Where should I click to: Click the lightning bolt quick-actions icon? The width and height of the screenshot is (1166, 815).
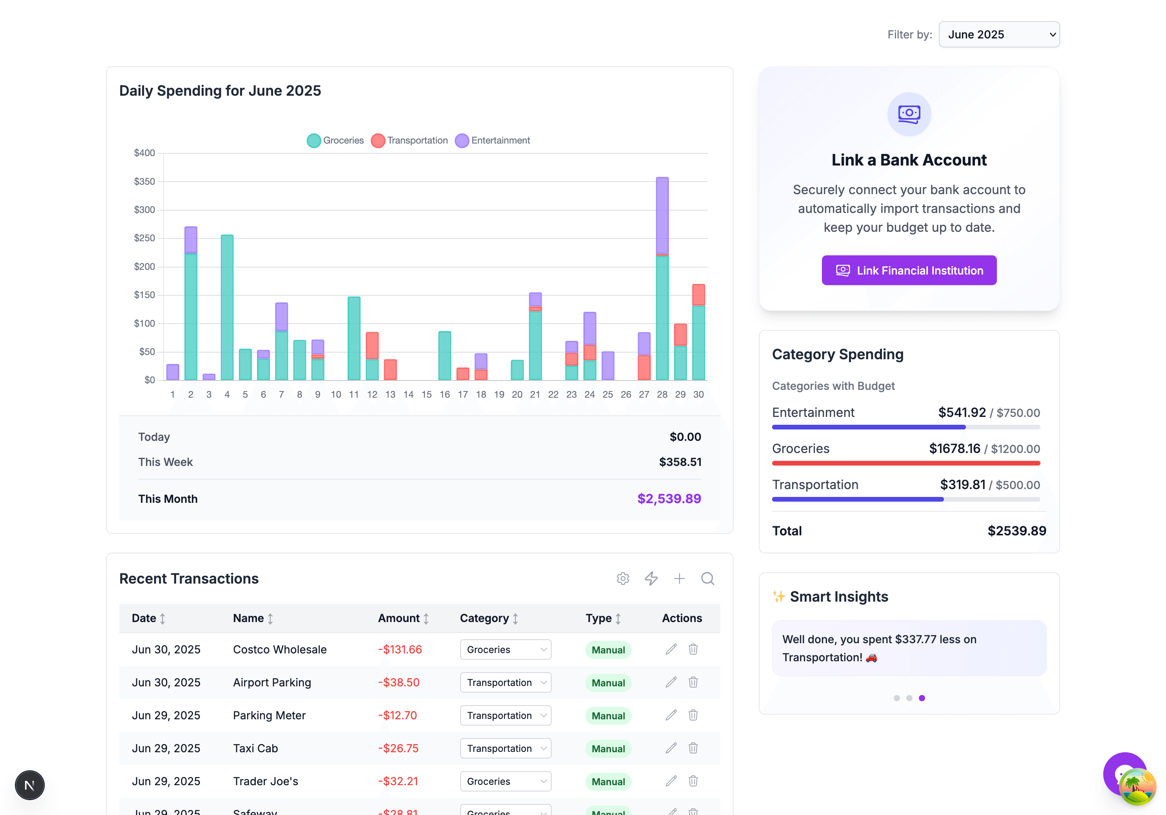[x=651, y=579]
